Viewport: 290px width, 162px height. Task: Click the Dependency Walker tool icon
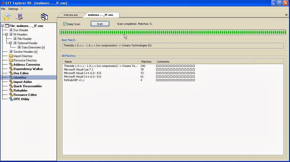click(11, 69)
